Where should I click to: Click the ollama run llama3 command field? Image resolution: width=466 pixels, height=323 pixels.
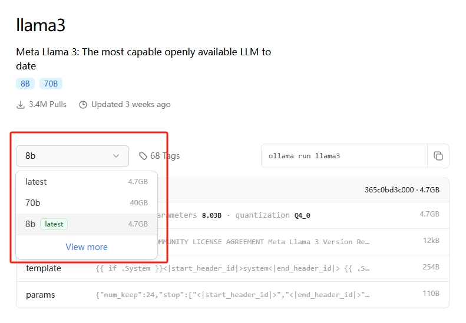point(344,156)
